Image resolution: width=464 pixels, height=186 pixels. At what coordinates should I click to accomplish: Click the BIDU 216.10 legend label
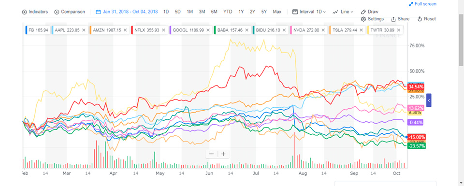268,30
